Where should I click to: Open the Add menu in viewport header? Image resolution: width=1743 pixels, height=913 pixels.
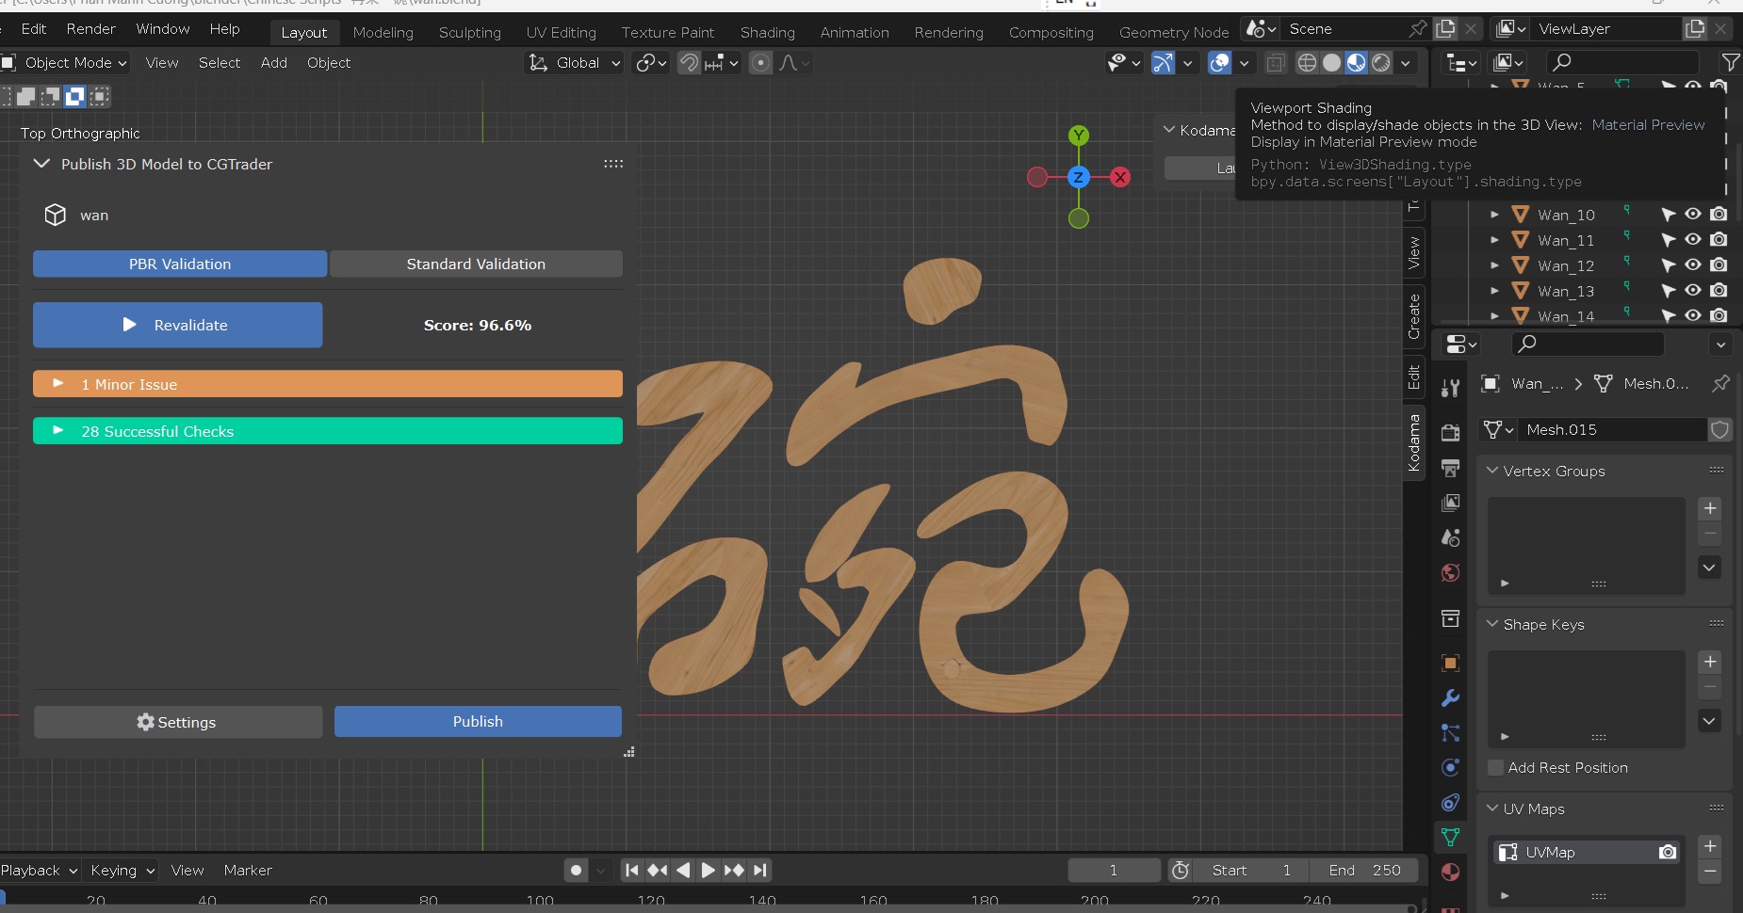click(x=274, y=63)
